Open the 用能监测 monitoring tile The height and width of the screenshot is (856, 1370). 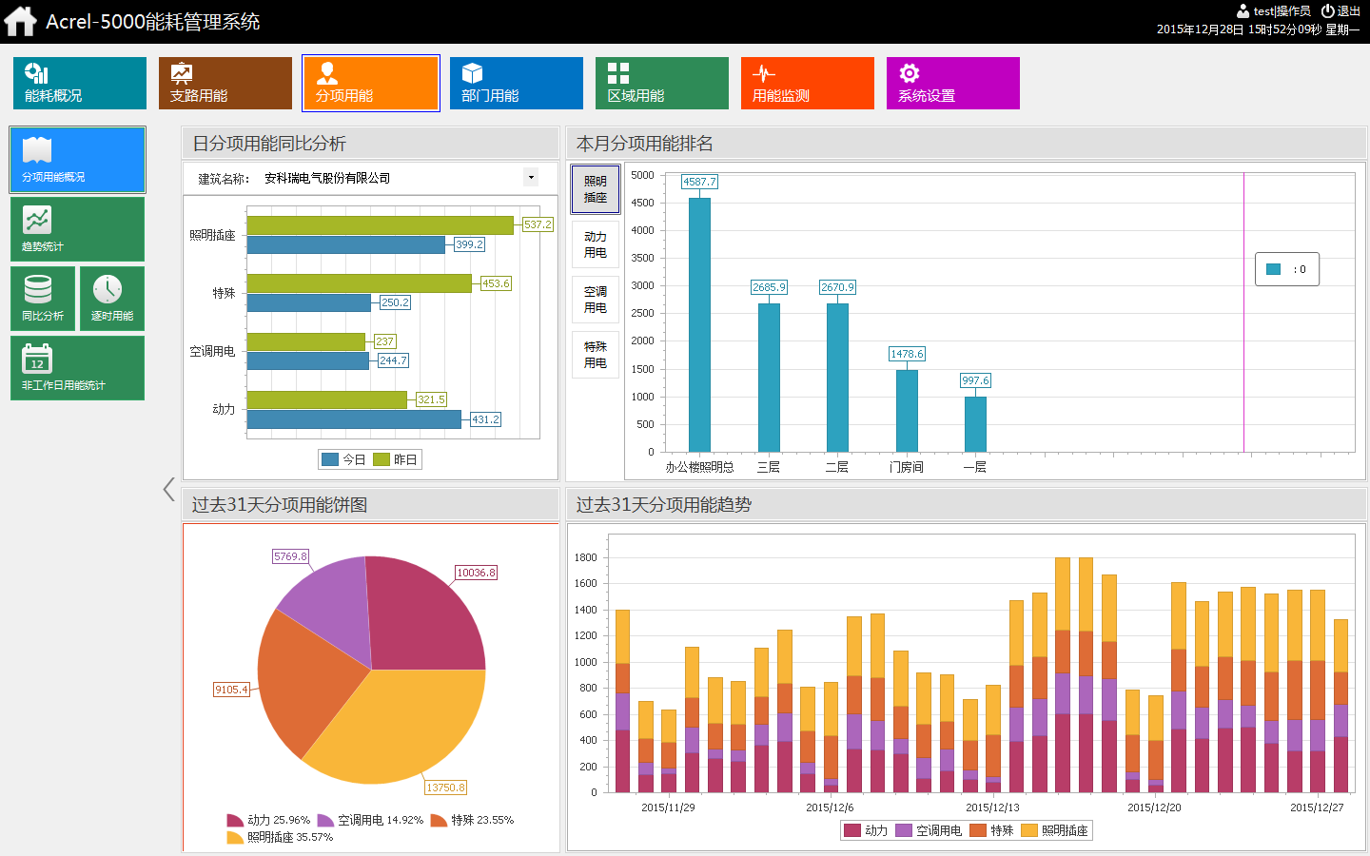point(807,84)
